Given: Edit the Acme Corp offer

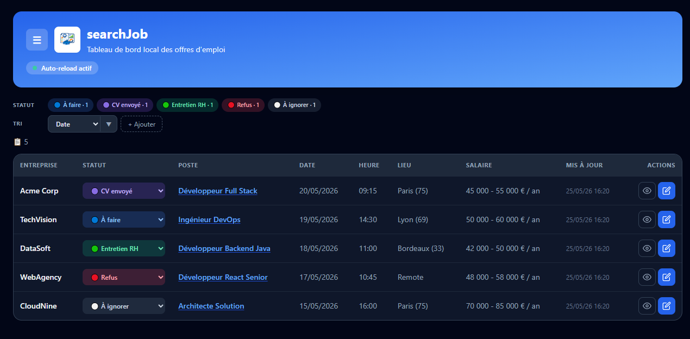Looking at the screenshot, I should click(667, 191).
